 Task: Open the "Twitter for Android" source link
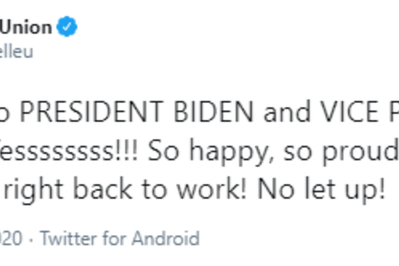(x=120, y=238)
